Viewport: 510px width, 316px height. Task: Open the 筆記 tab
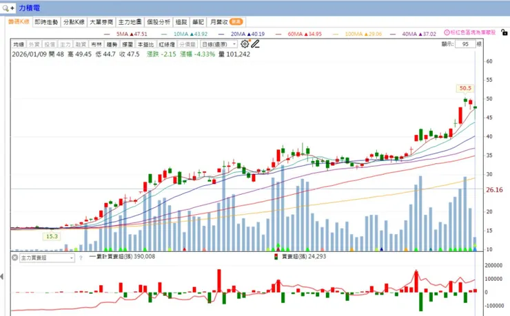coord(198,22)
